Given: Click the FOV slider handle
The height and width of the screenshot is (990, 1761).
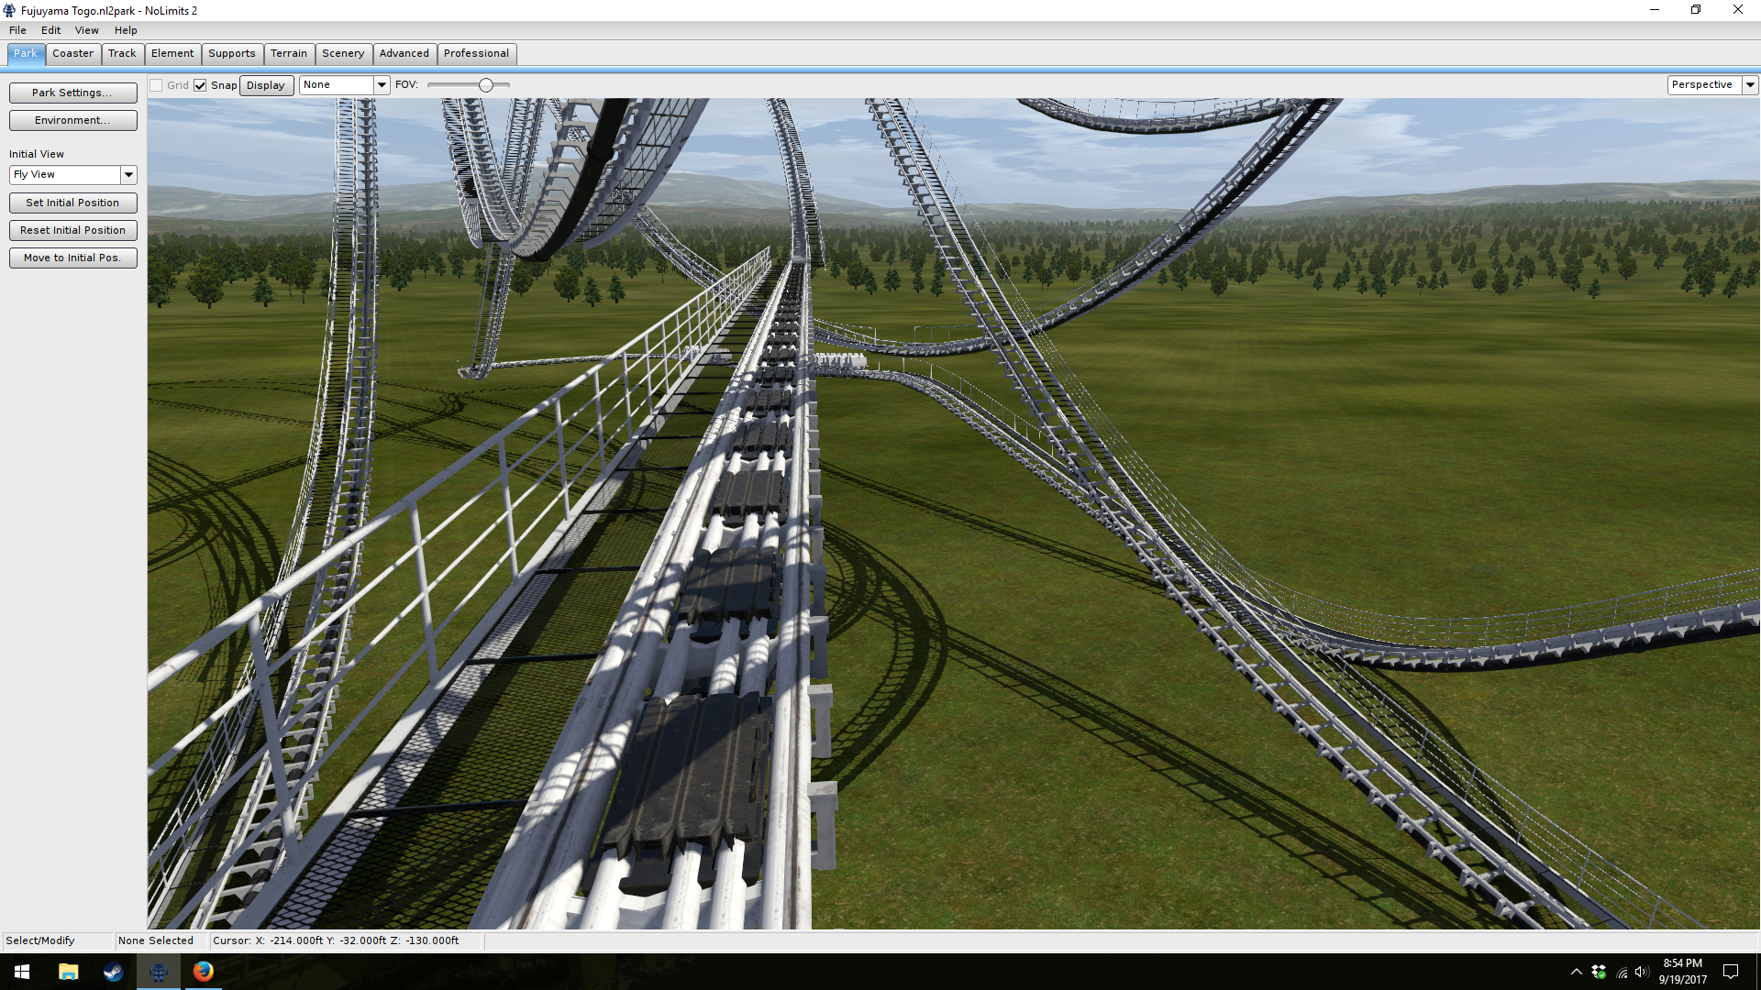Looking at the screenshot, I should [x=486, y=85].
